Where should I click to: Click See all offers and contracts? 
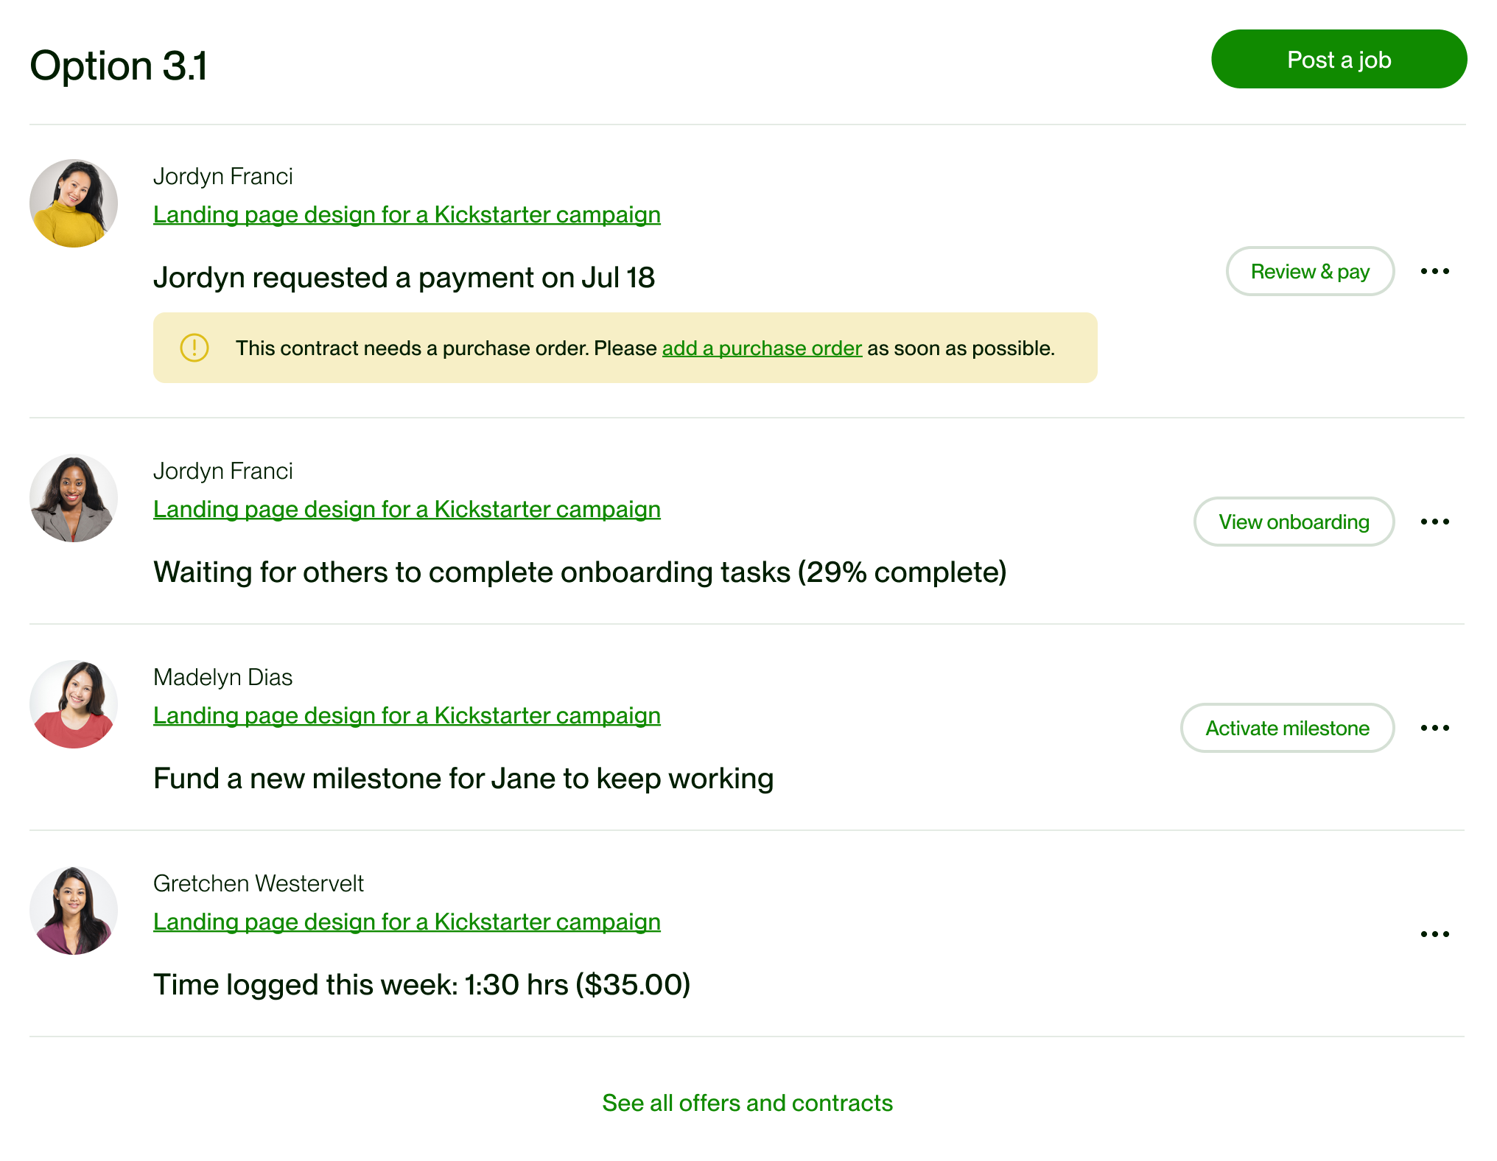tap(747, 1103)
